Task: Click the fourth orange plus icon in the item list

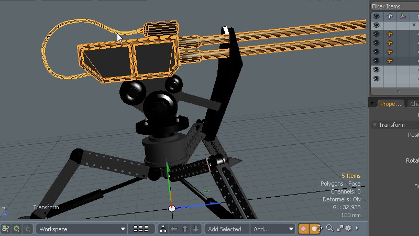Action: (390, 61)
